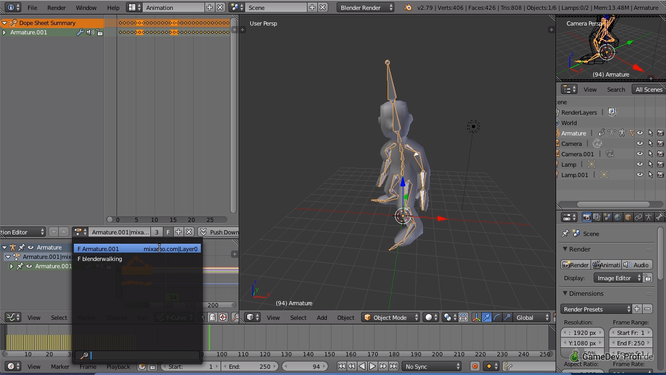Open the 3D viewport editor type icon
The image size is (666, 375).
(x=252, y=317)
